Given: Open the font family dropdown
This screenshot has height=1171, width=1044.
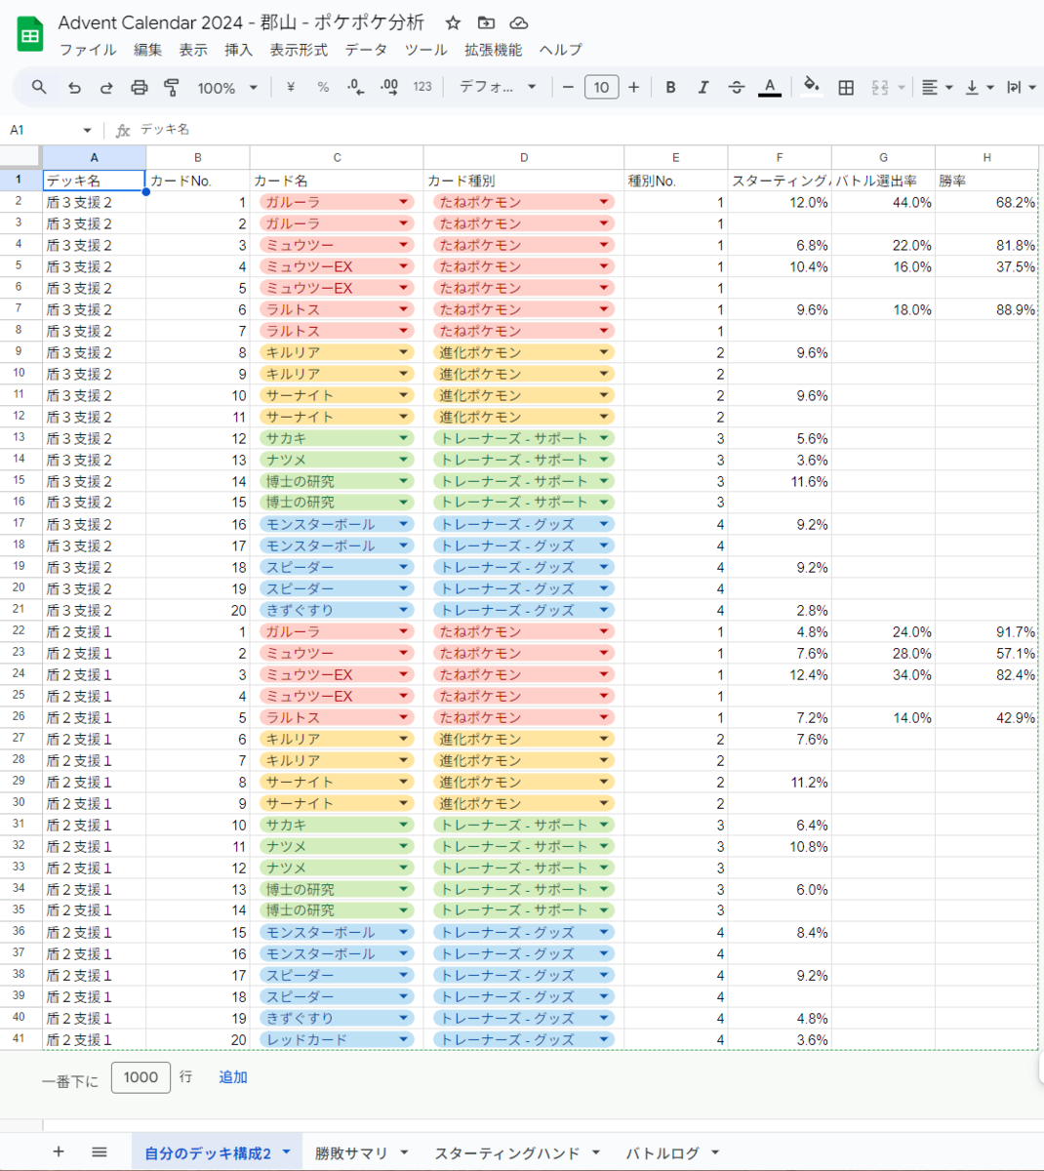Looking at the screenshot, I should point(498,88).
